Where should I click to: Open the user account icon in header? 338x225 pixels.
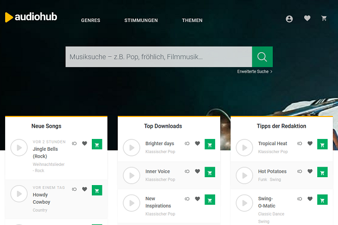(x=290, y=19)
